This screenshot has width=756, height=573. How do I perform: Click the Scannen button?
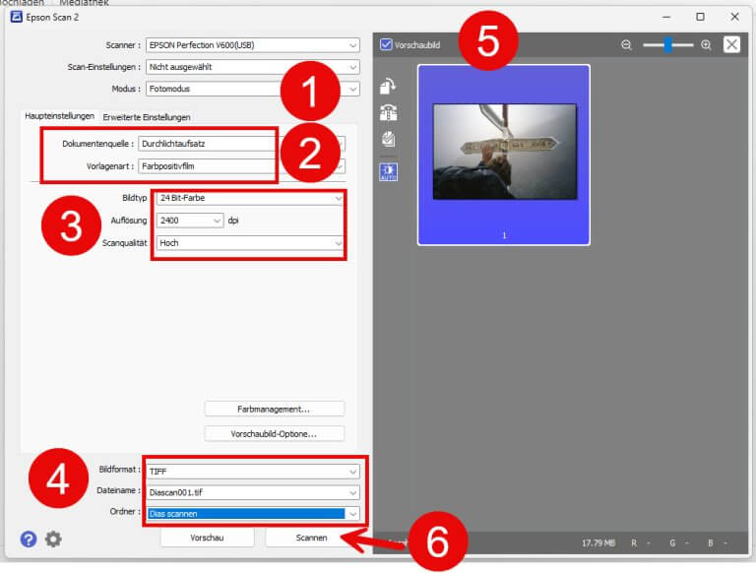pyautogui.click(x=311, y=538)
